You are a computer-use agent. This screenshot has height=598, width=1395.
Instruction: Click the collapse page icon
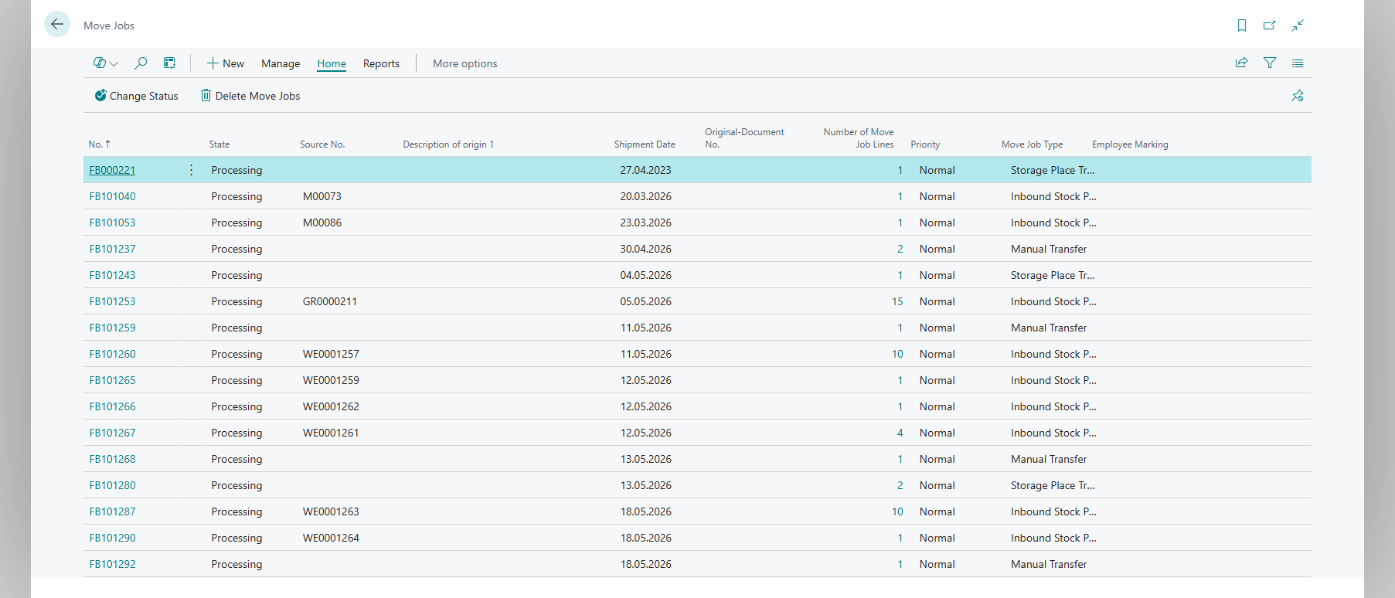coord(1298,25)
